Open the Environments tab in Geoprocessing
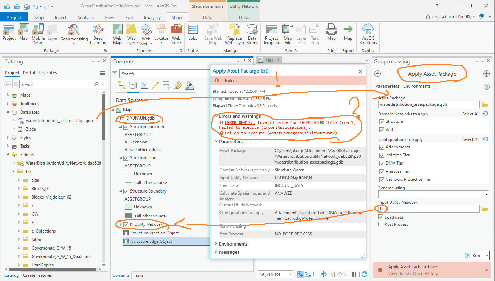495x281 pixels. [x=417, y=86]
